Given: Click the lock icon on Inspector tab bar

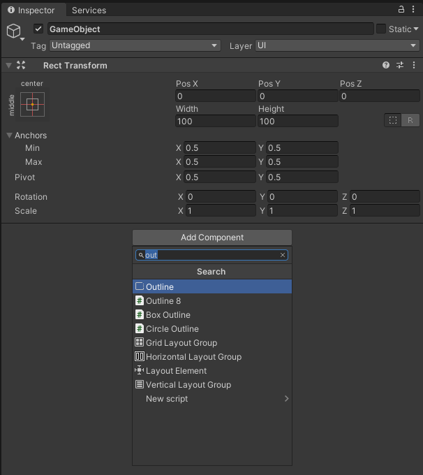Looking at the screenshot, I should tap(401, 9).
